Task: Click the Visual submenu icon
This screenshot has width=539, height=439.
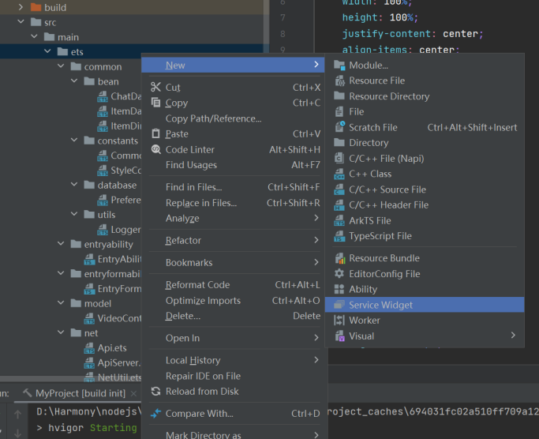Action: point(339,336)
